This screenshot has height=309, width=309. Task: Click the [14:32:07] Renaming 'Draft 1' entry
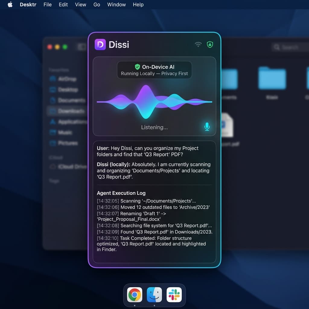[x=132, y=216]
